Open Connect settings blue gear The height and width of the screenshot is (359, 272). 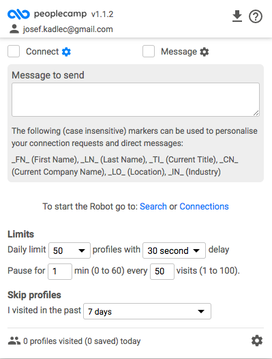tap(66, 52)
